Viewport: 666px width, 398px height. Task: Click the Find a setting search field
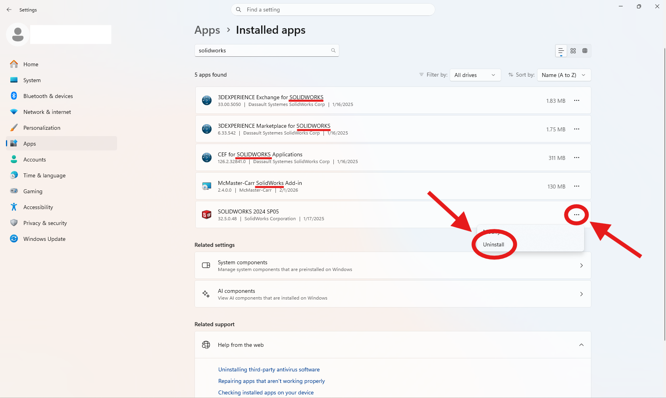tap(333, 10)
